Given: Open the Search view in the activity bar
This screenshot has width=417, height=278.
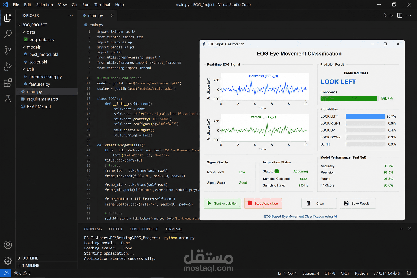Looking at the screenshot, I should [8, 34].
